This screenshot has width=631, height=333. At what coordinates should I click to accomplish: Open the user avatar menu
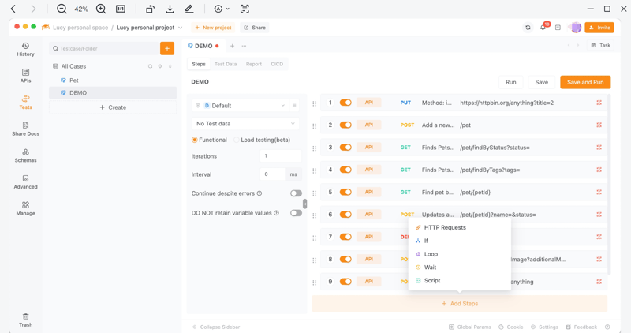576,28
